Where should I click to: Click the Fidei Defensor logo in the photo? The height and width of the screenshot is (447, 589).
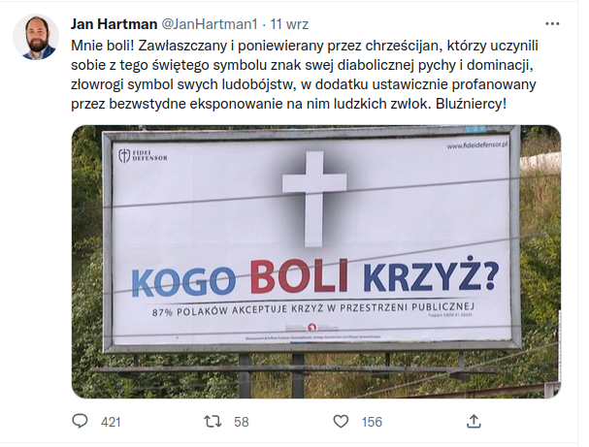143,155
